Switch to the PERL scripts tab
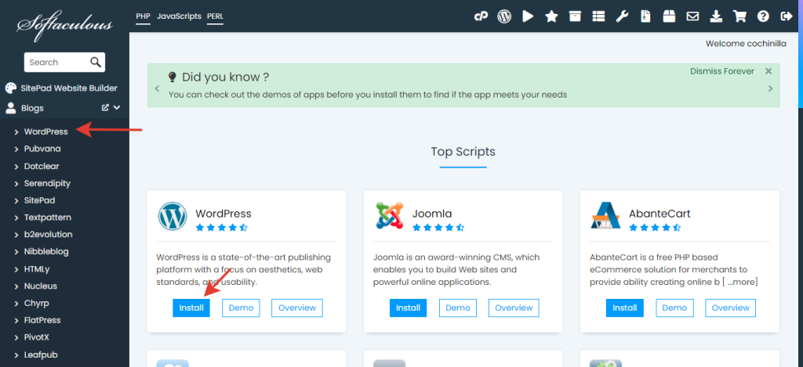Screen dimensions: 803x367 [x=215, y=16]
